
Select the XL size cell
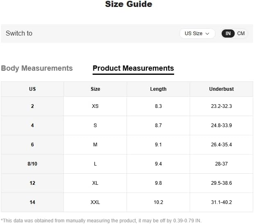pos(95,183)
